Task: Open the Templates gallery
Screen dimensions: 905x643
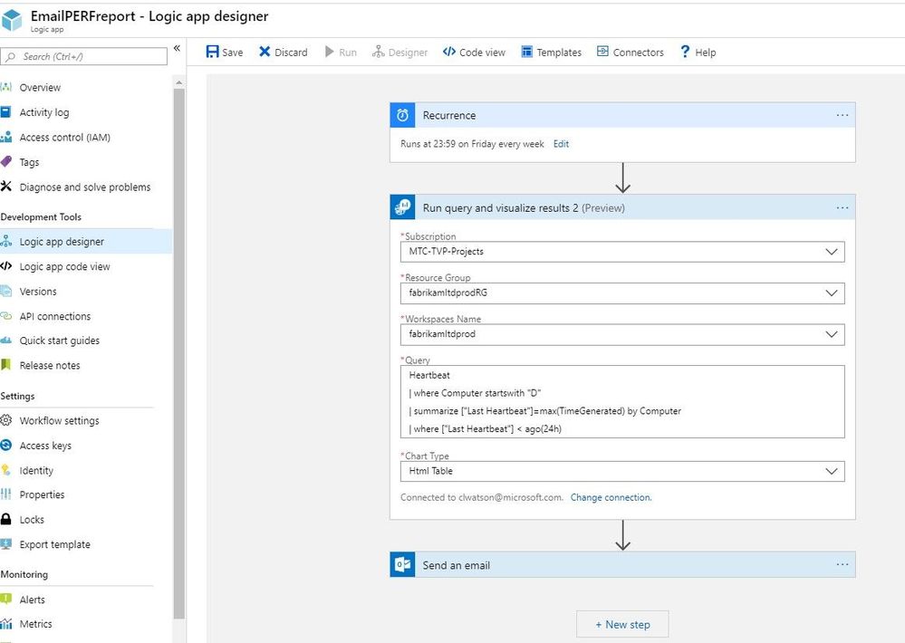Action: [550, 52]
